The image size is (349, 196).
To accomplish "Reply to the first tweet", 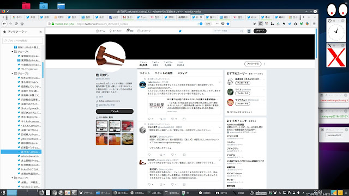I will pos(149,119).
